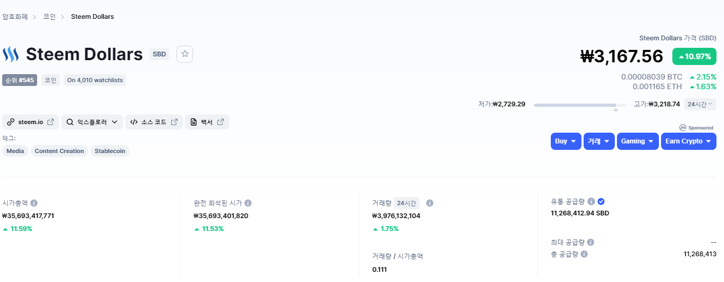Expand the Buy dropdown button
724x282 pixels.
566,141
